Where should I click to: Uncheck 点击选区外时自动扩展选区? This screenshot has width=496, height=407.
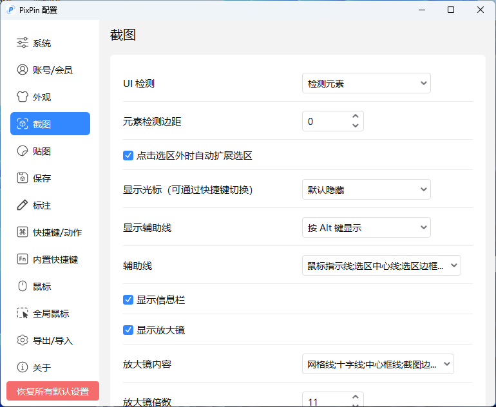(x=128, y=156)
